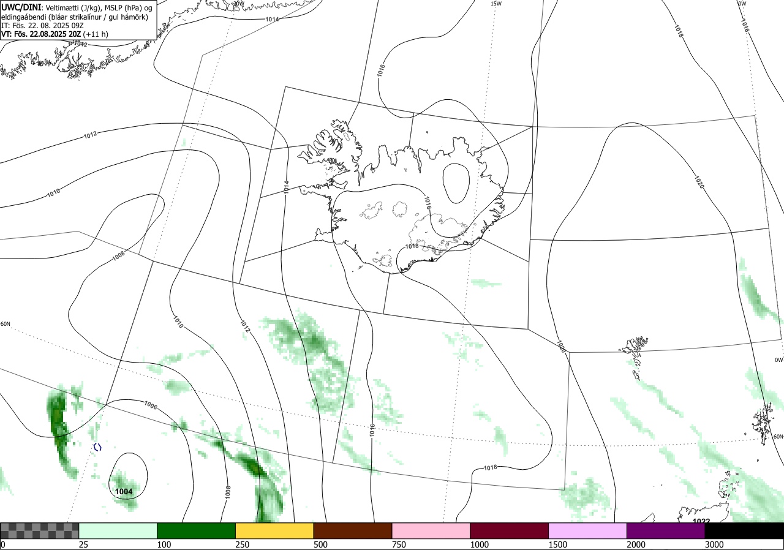Viewport: 784px width, 550px height.
Task: Click the "1016" isobar label over central Iceland
Action: pos(428,203)
